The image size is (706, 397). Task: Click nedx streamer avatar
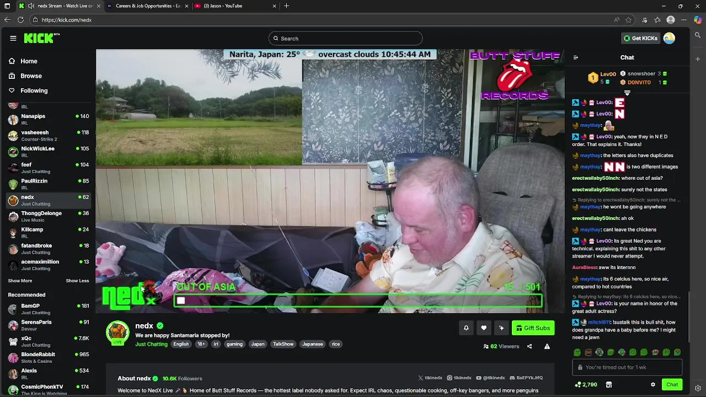117,332
